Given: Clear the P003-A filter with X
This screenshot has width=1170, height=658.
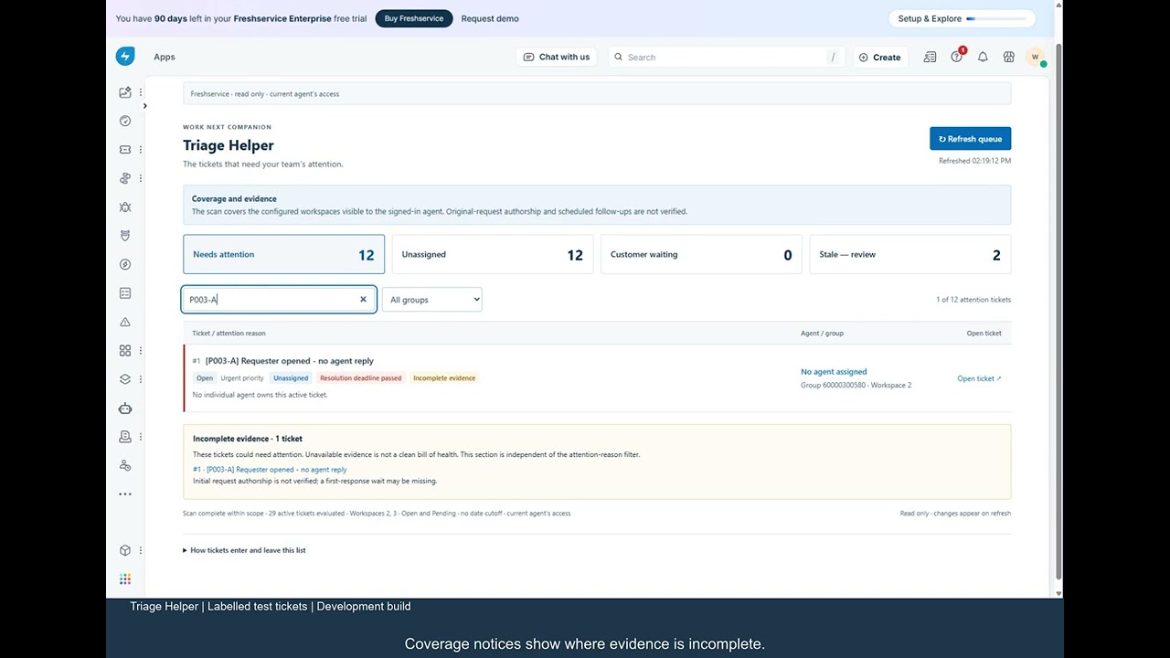Looking at the screenshot, I should pos(363,299).
